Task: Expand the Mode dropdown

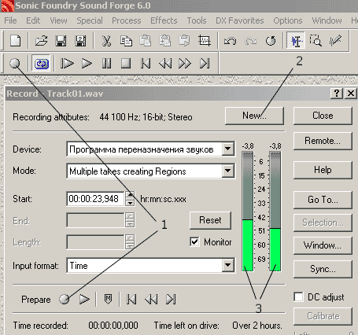Action: (x=228, y=171)
